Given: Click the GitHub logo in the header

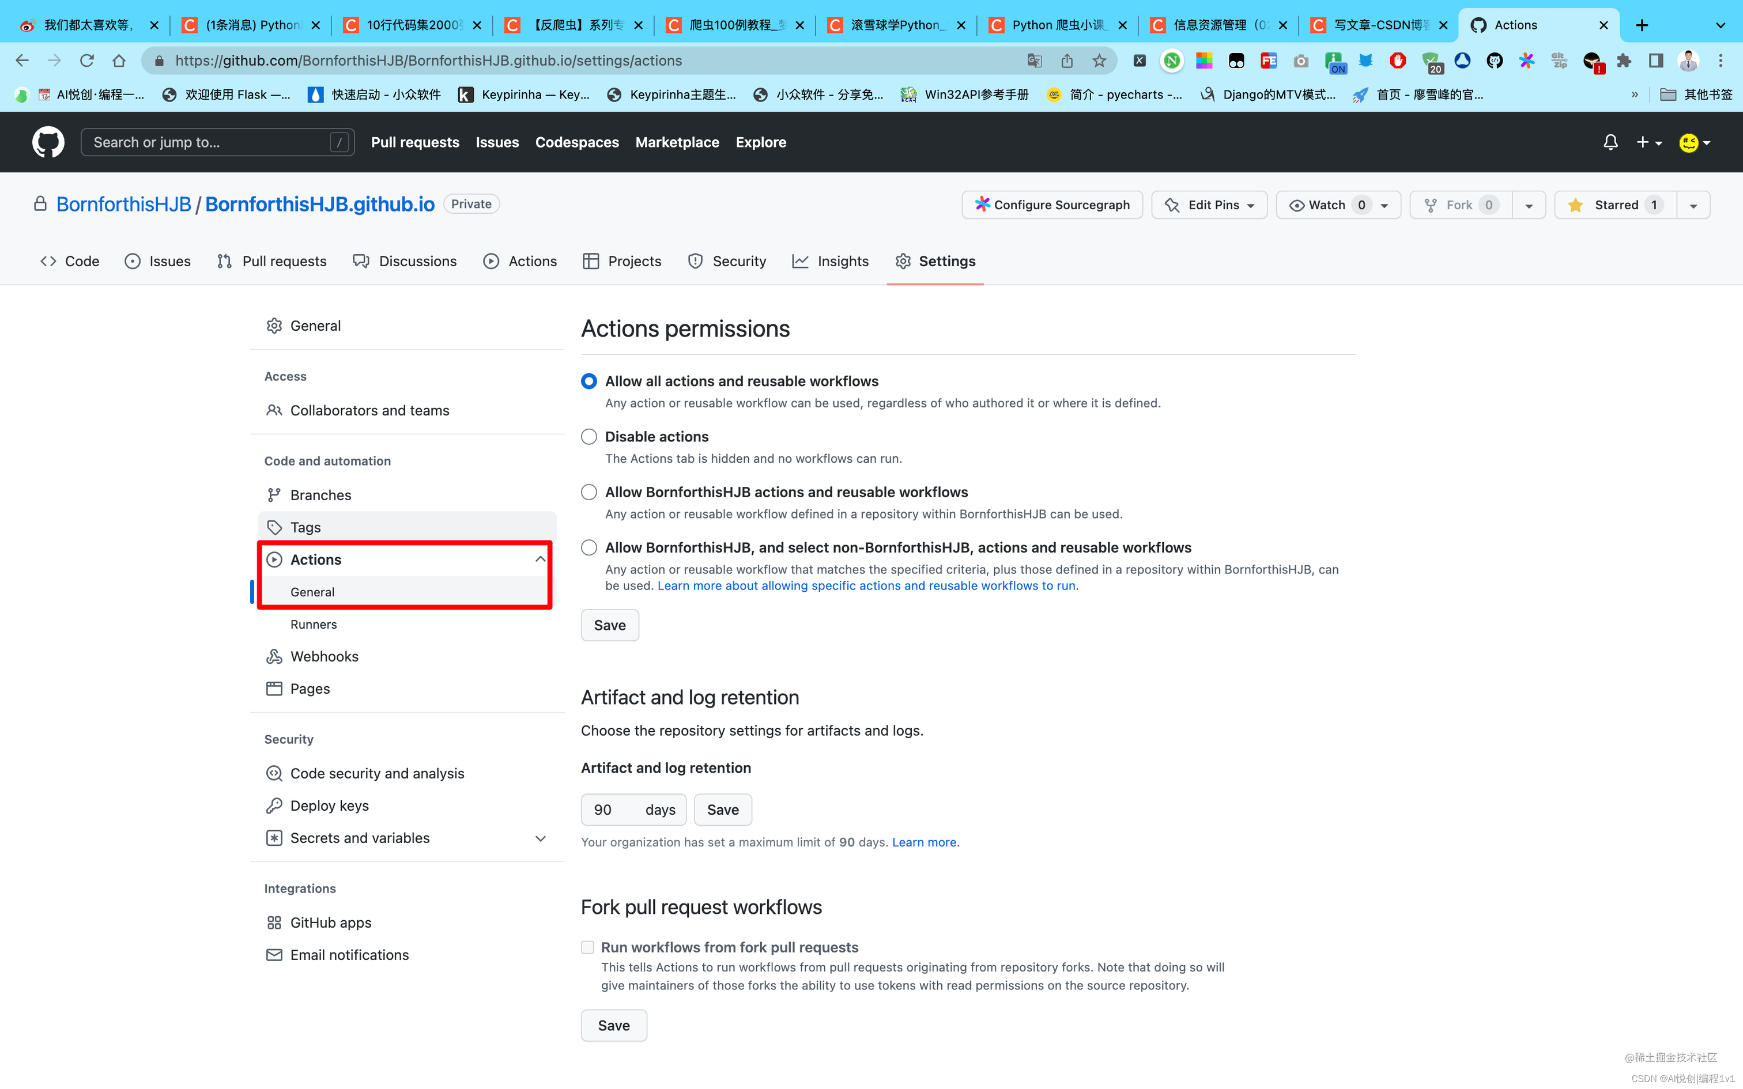Looking at the screenshot, I should tap(47, 142).
